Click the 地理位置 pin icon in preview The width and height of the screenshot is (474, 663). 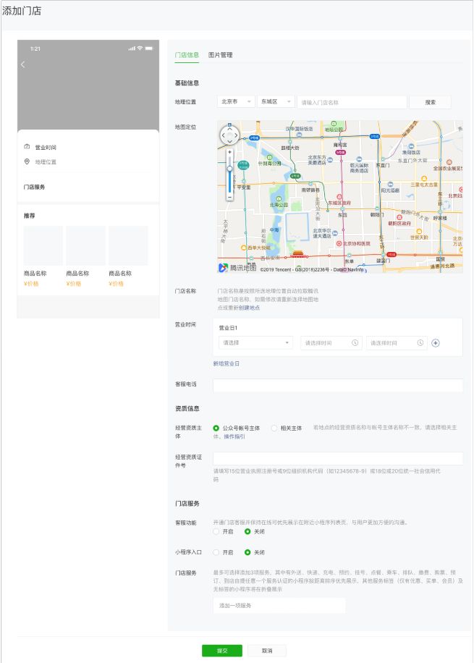(27, 161)
